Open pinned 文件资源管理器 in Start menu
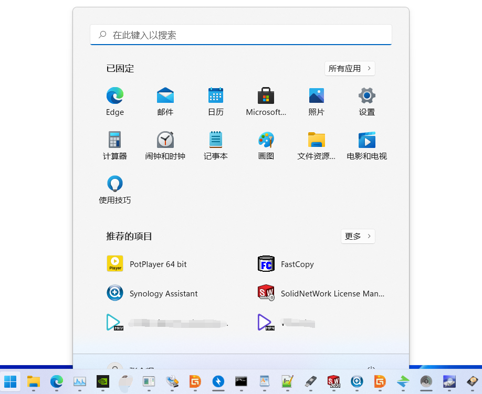 click(316, 145)
